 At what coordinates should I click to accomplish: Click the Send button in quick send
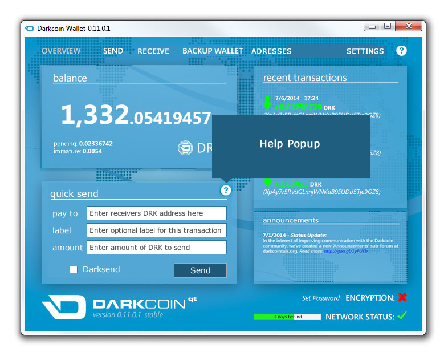point(200,270)
